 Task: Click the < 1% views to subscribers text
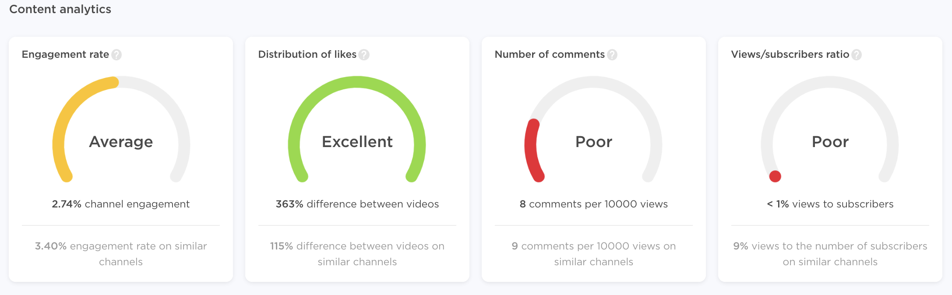point(830,204)
